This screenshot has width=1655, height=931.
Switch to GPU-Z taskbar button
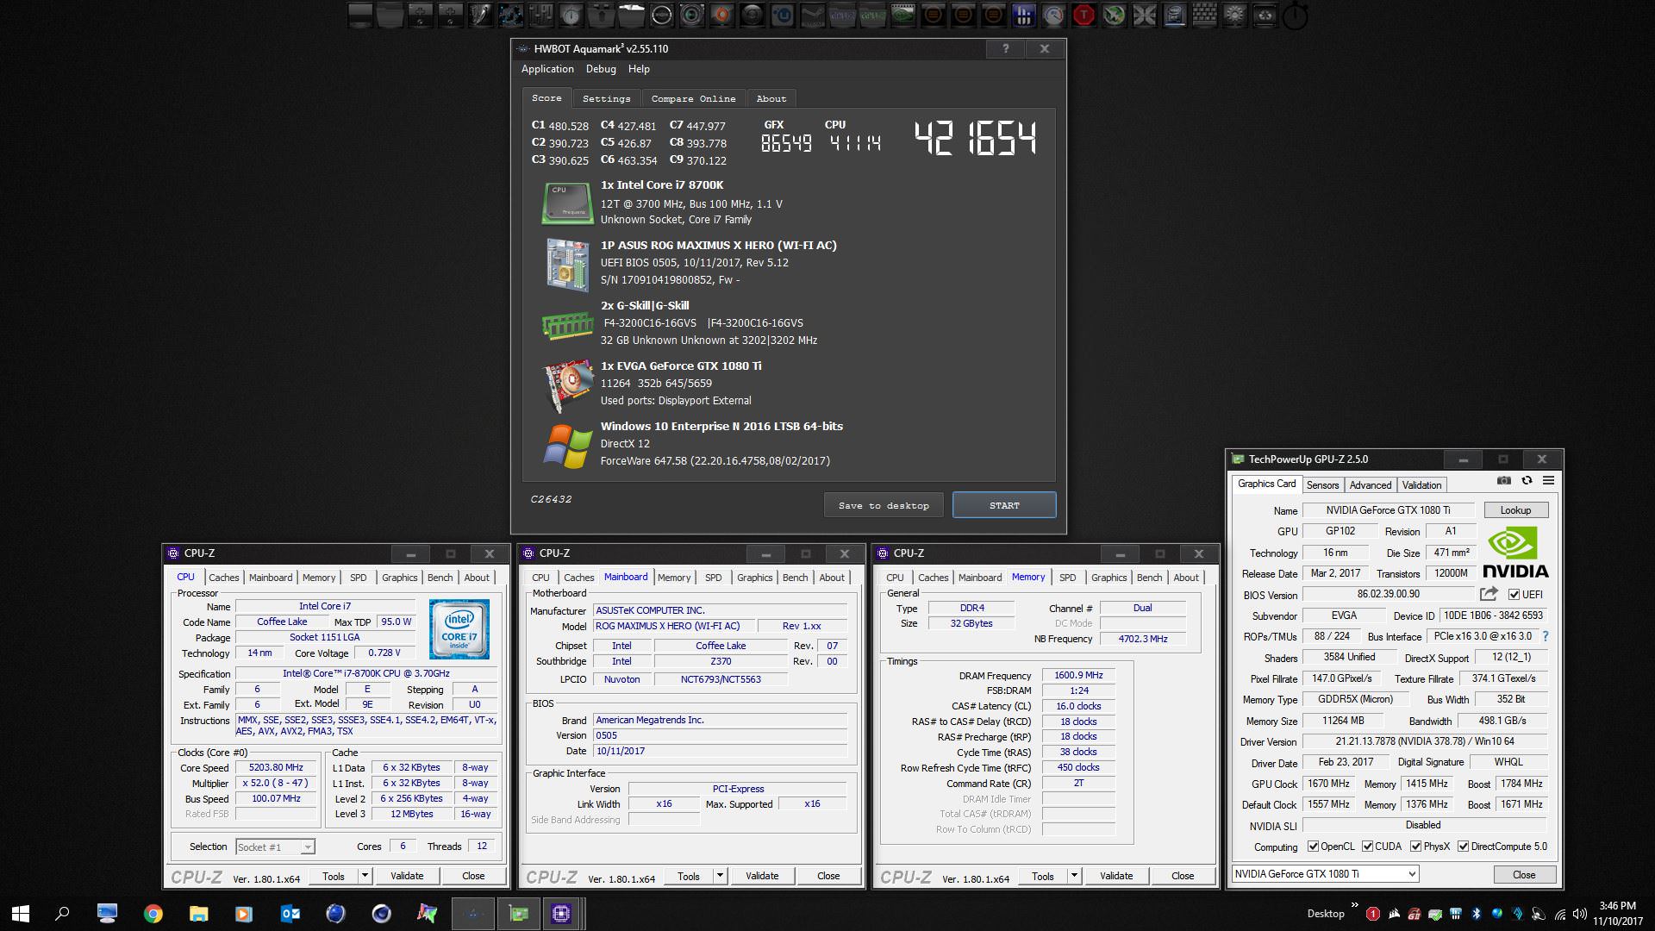click(518, 914)
